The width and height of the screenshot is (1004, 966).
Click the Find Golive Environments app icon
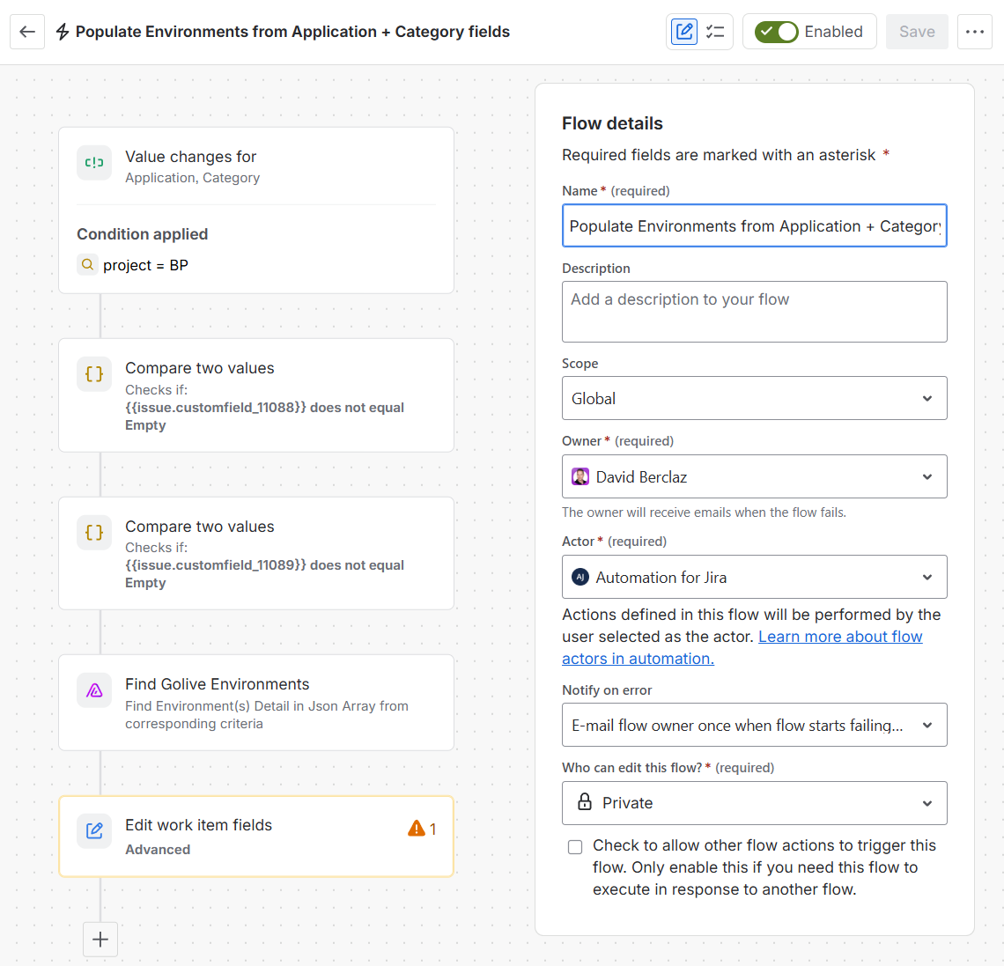pos(94,690)
